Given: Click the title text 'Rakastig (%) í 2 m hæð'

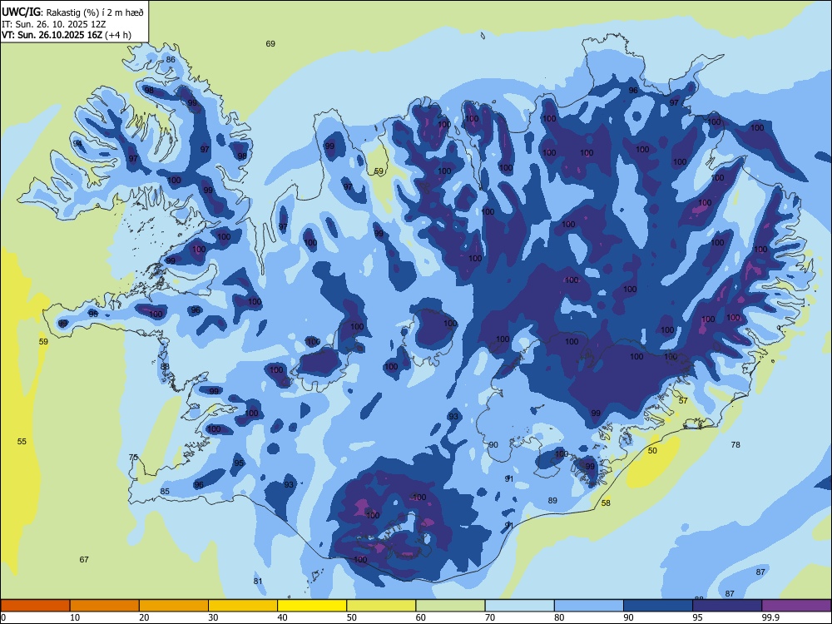Looking at the screenshot, I should point(95,12).
